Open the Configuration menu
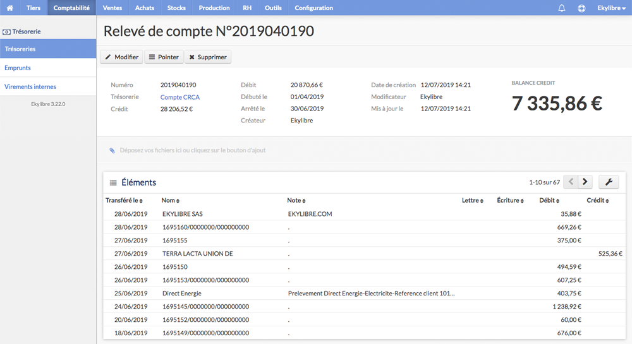This screenshot has width=632, height=344. (x=313, y=8)
